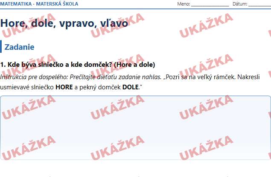Click the bold word HORE
This screenshot has width=271, height=177.
64,87
